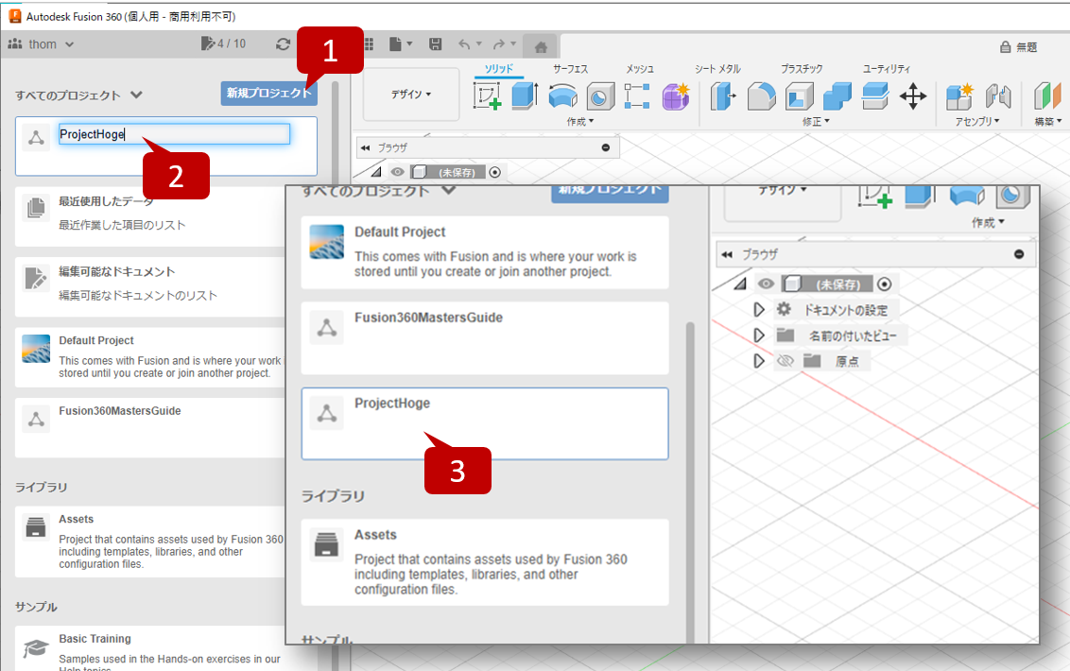Select the Press Pull tool

point(723,96)
